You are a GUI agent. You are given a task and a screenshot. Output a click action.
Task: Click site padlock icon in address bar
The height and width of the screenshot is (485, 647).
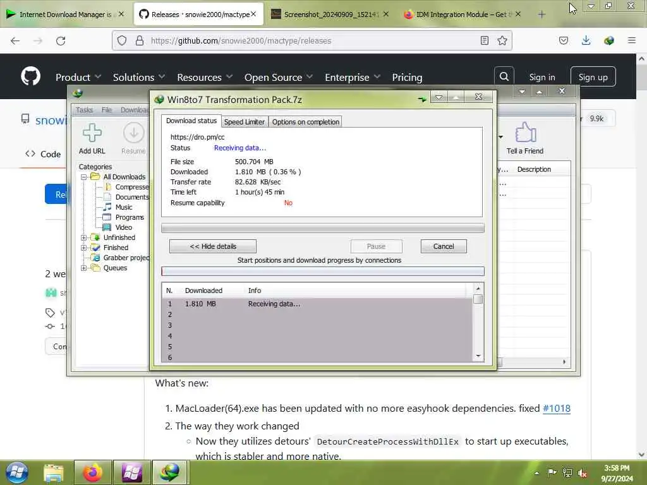[x=140, y=40]
